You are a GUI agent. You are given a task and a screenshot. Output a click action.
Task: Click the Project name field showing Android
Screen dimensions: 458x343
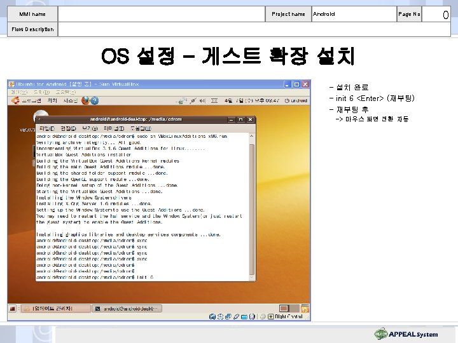(354, 14)
